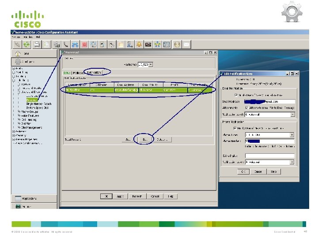The image size is (318, 238).
Task: Click OK at bottom of Voicemail window
Action: (x=106, y=196)
